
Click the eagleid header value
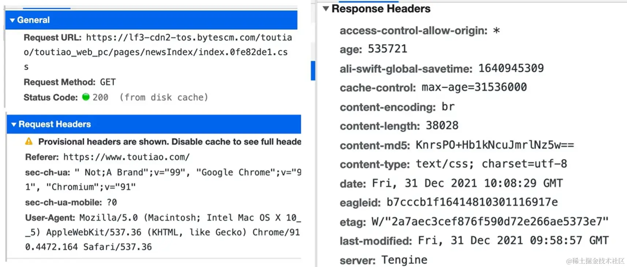[x=472, y=202]
